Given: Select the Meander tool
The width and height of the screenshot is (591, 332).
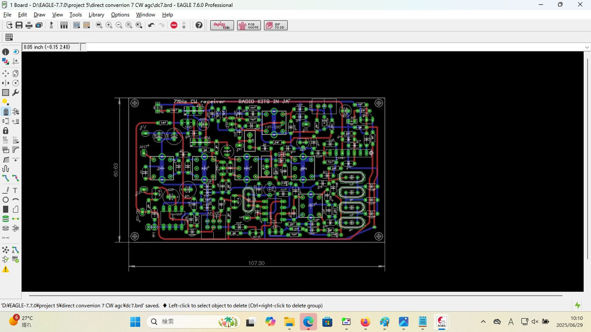Looking at the screenshot, I should click(x=5, y=169).
